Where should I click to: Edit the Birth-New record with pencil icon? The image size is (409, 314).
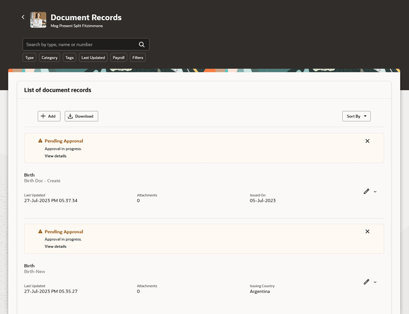pos(367,282)
